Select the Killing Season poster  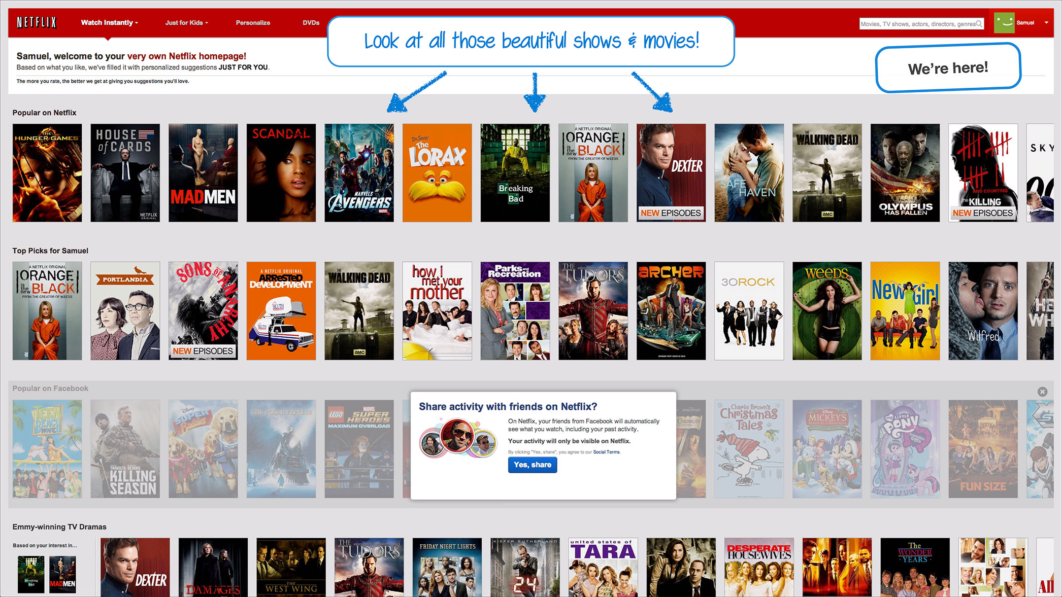(x=125, y=449)
